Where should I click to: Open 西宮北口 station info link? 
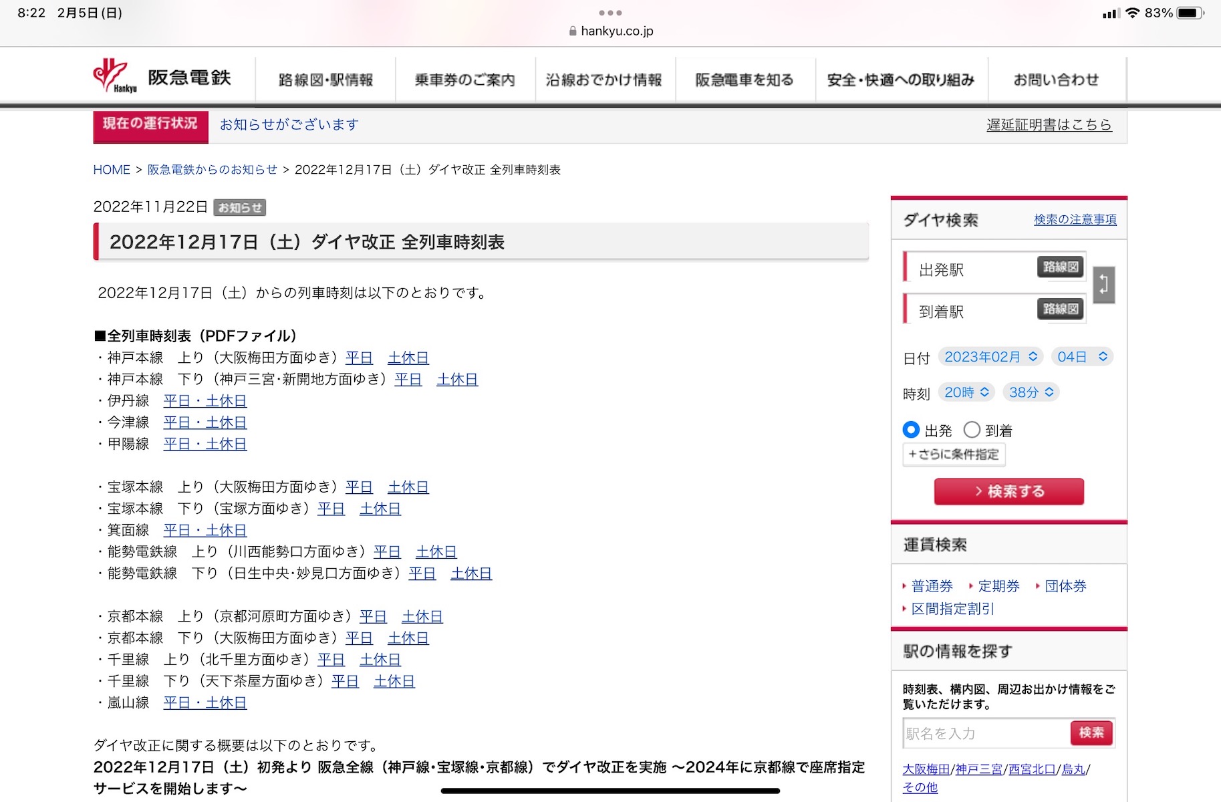coord(1032,769)
